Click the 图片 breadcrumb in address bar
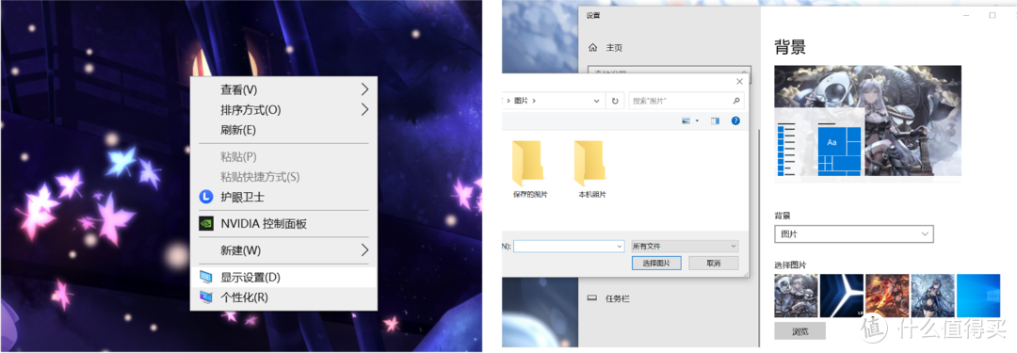The width and height of the screenshot is (1017, 353). (x=521, y=101)
